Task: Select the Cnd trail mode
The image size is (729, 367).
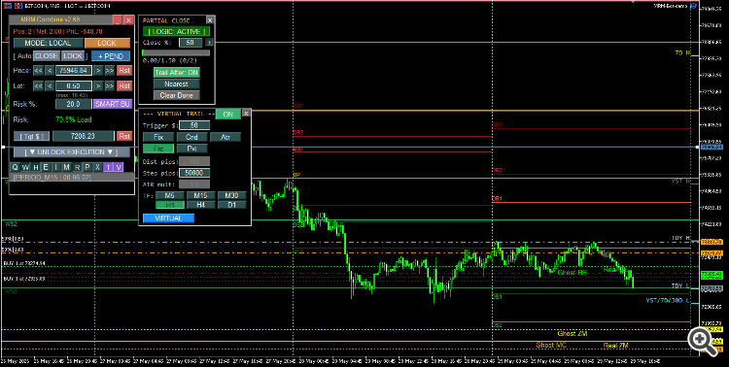Action: coord(192,137)
